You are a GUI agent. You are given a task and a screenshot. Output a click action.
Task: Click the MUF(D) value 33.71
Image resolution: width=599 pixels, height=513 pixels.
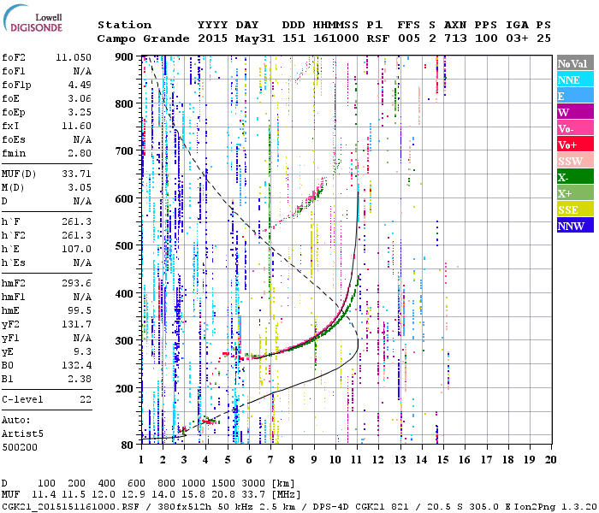click(77, 174)
